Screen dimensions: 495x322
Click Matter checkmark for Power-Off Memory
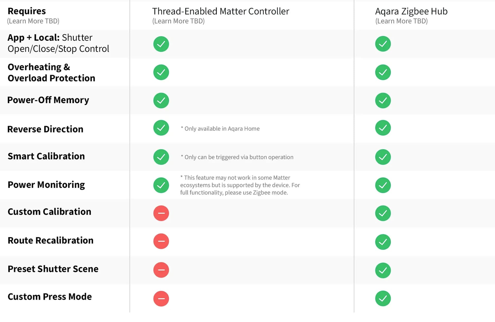pos(161,101)
